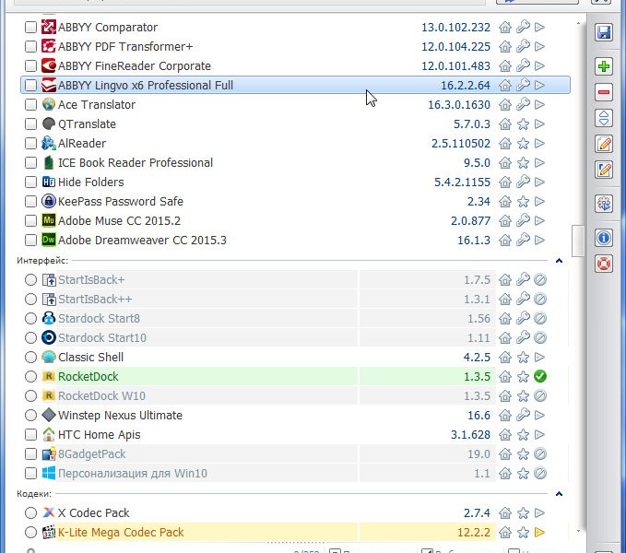Click yellow play arrow for K-Lite Codec Pack

539,532
